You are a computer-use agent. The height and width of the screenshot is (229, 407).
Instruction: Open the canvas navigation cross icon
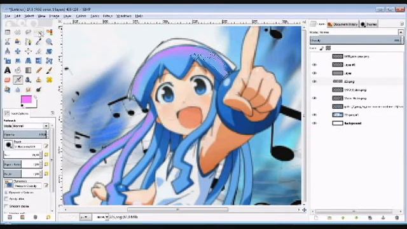(304, 209)
